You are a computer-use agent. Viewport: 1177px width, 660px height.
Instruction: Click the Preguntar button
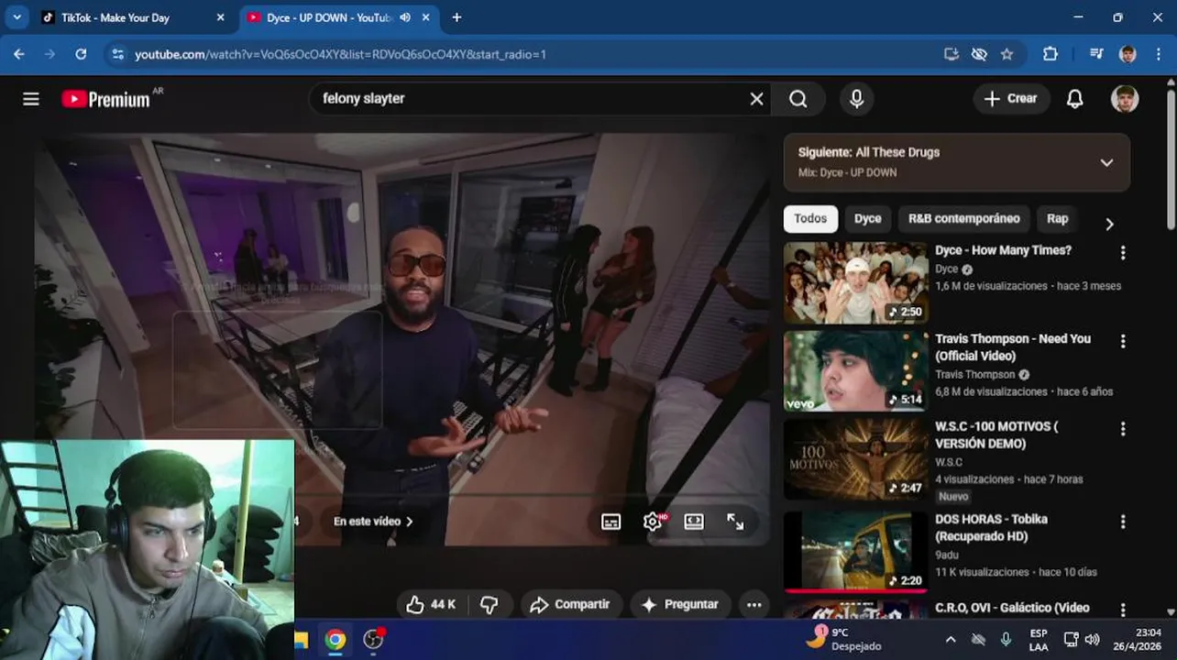(679, 604)
